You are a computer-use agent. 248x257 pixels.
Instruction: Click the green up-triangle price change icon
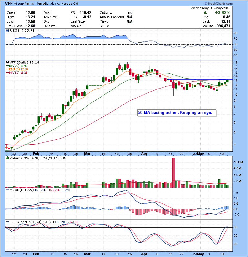pos(205,13)
